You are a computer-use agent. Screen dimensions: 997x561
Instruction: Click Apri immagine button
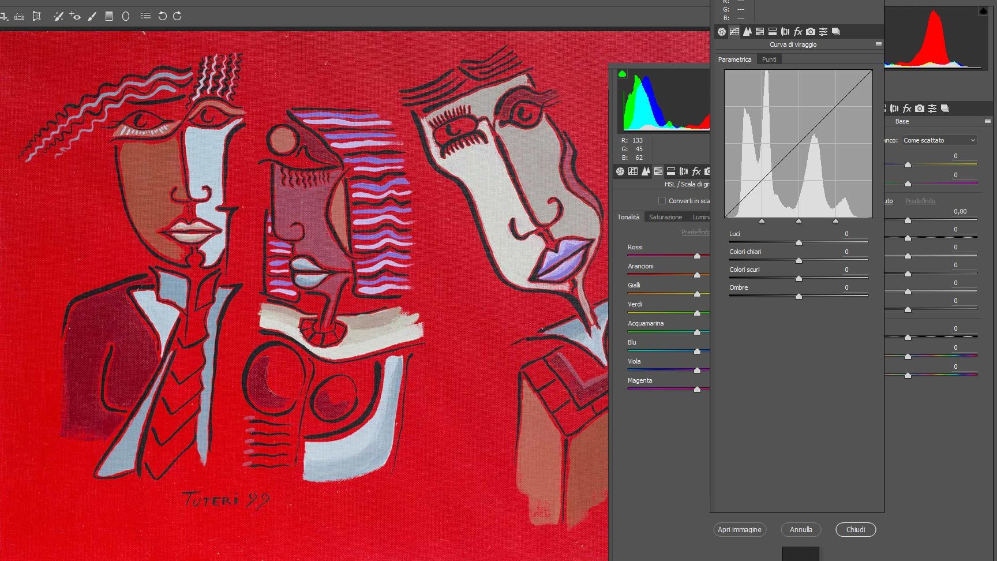click(740, 529)
